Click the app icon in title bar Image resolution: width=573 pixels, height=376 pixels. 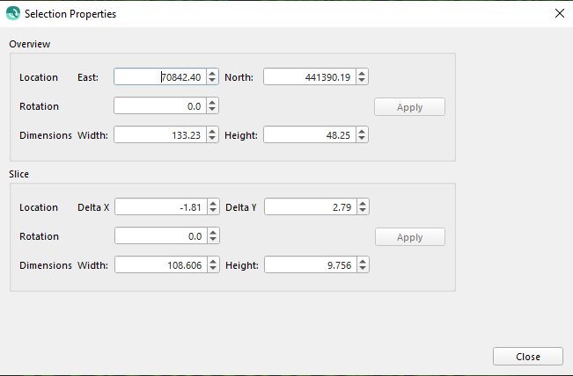(x=12, y=14)
